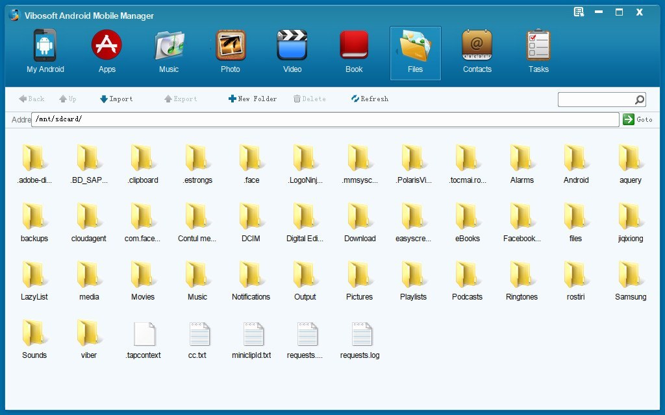The height and width of the screenshot is (415, 665).
Task: Click the Goto button
Action: pyautogui.click(x=638, y=119)
